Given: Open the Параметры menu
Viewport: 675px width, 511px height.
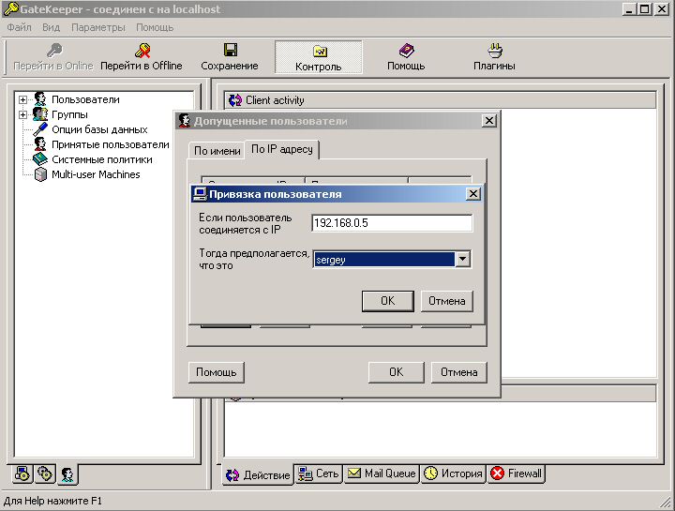Looking at the screenshot, I should pos(98,27).
